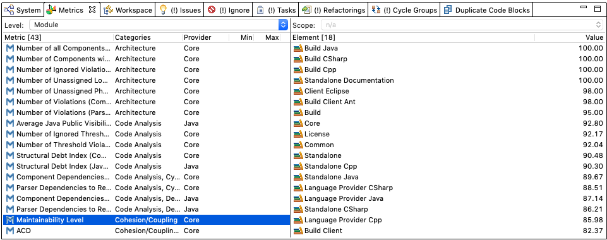The height and width of the screenshot is (240, 607).
Task: Click the metric icon beside Number of Ignored Violatio...
Action: (10, 69)
